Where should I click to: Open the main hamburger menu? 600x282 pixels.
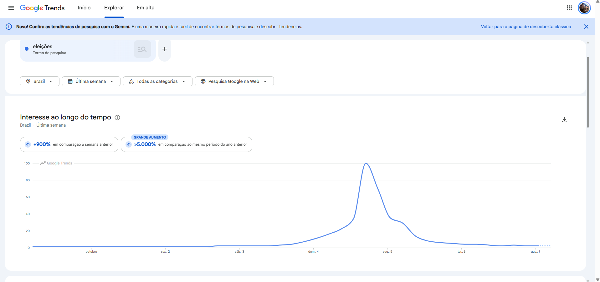coord(11,8)
